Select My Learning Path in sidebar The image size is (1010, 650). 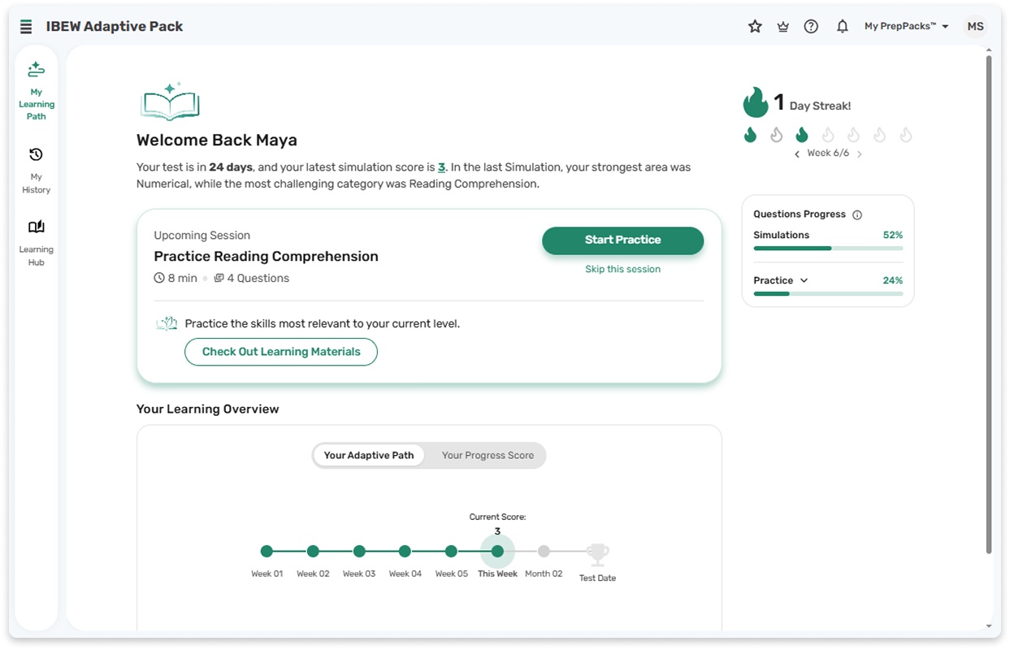(x=36, y=91)
